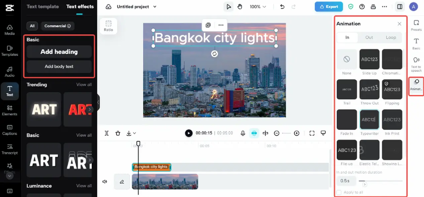Delete the selected clip with trash icon
The height and width of the screenshot is (197, 424).
(118, 133)
